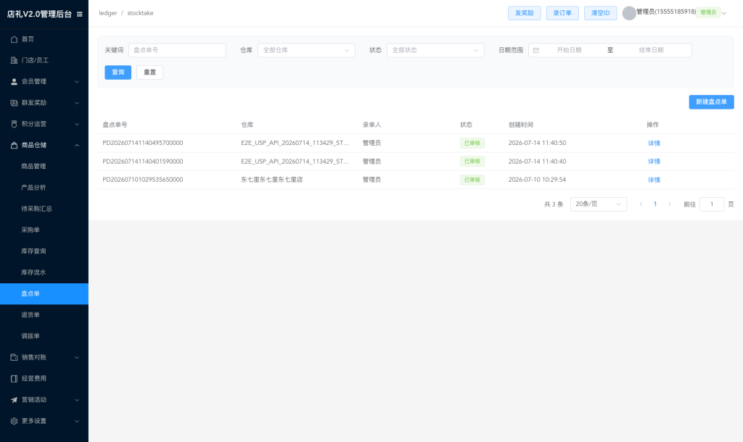Click the gear icon beside 更多设置
Screen dimensions: 743x442
coord(15,421)
